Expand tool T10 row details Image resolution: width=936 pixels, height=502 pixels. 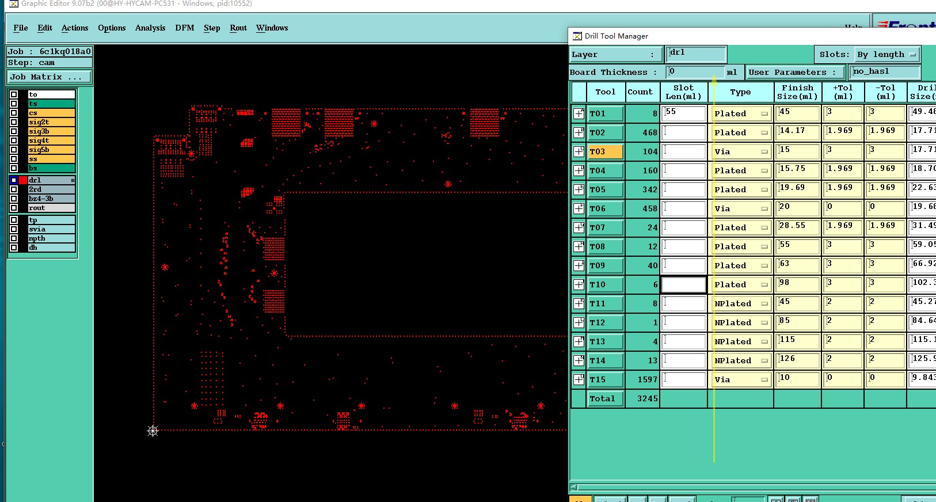click(x=579, y=284)
